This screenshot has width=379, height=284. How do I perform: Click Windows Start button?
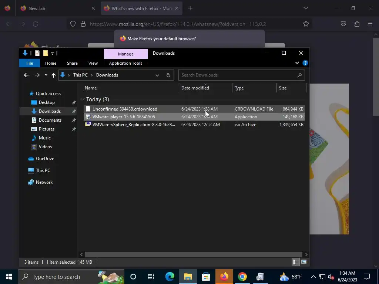pyautogui.click(x=9, y=277)
